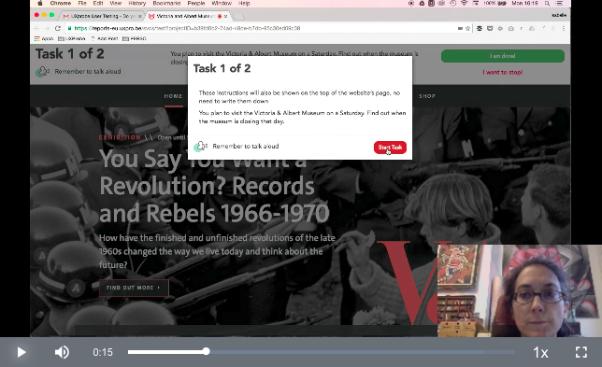
Task: Click the video progress slider handle
Action: (207, 351)
